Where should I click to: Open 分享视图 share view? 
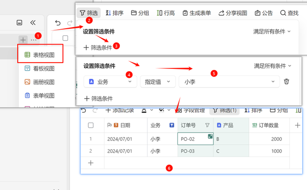pos(233,13)
